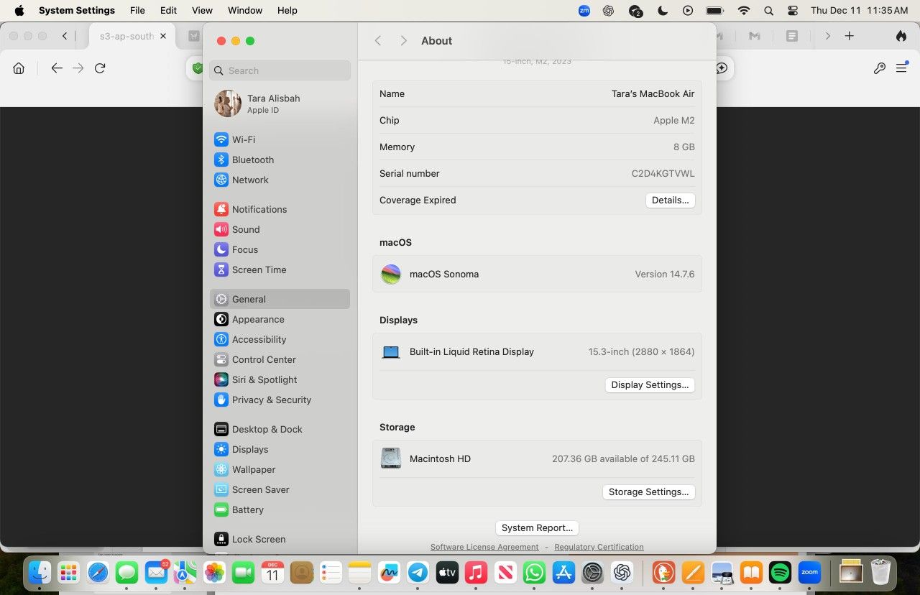This screenshot has width=920, height=595.
Task: Click the Search field in System Settings
Action: (x=280, y=70)
